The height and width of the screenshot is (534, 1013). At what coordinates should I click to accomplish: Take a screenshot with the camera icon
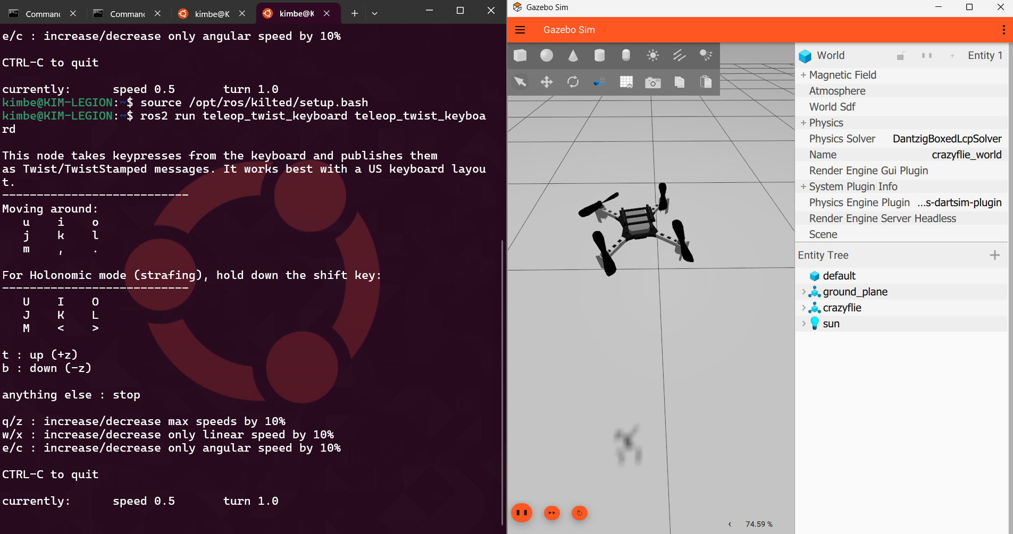[653, 82]
